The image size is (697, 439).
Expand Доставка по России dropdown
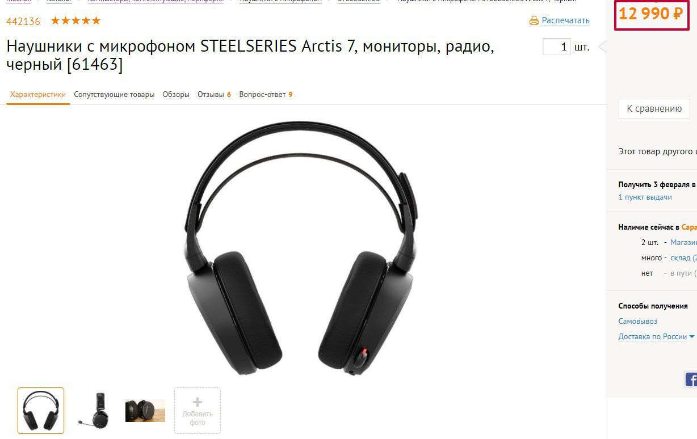[656, 336]
